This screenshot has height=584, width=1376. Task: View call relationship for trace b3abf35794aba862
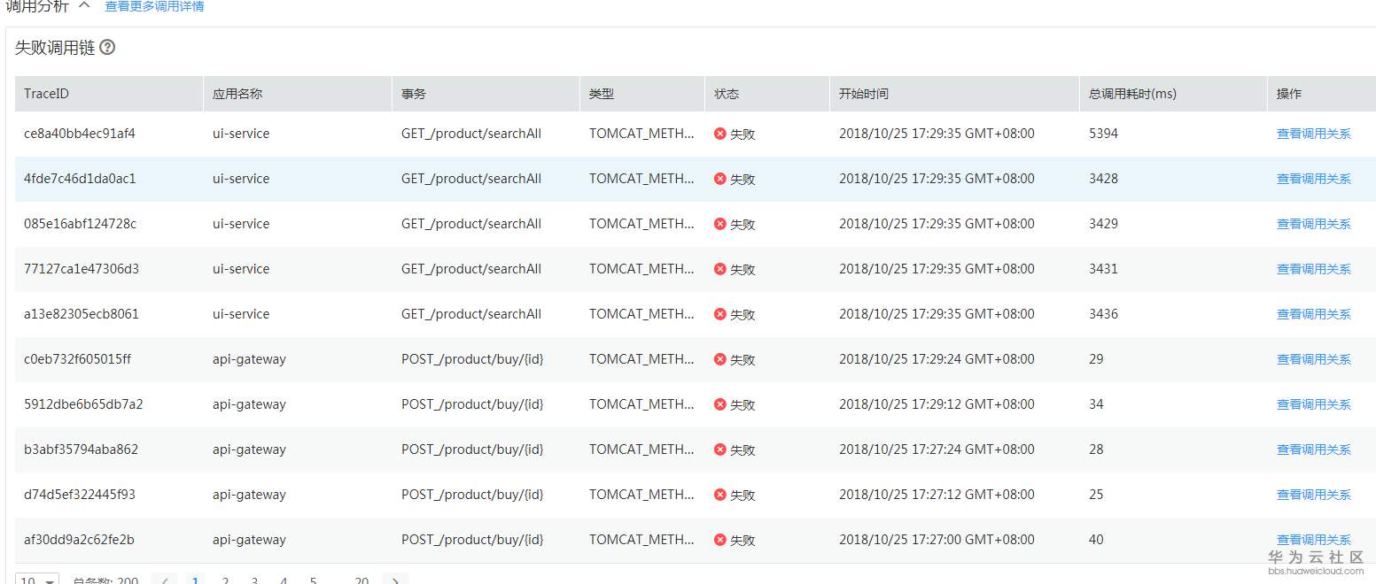coord(1313,450)
